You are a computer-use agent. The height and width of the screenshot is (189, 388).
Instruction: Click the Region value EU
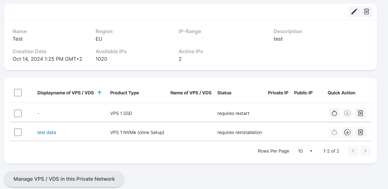click(x=99, y=39)
